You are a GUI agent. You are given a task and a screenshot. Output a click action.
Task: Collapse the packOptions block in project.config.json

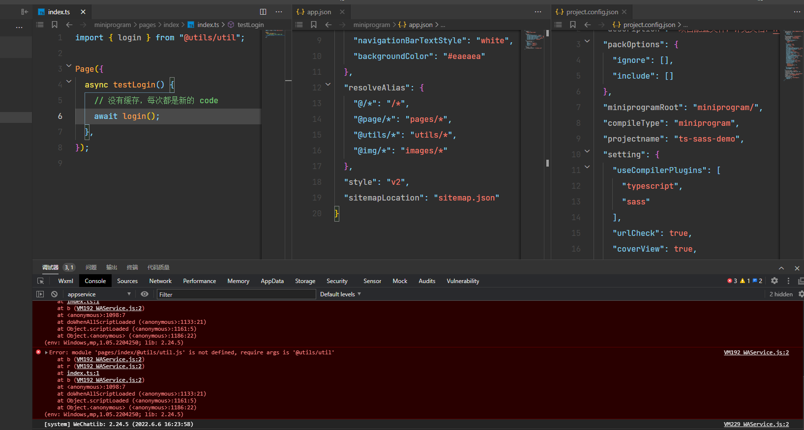[x=587, y=41]
